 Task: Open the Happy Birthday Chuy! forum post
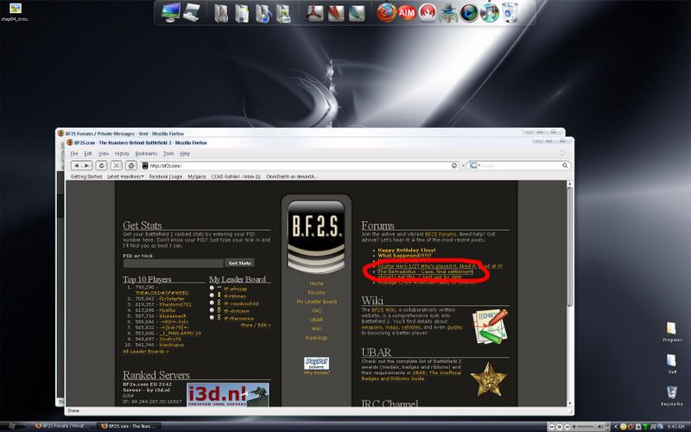[406, 250]
